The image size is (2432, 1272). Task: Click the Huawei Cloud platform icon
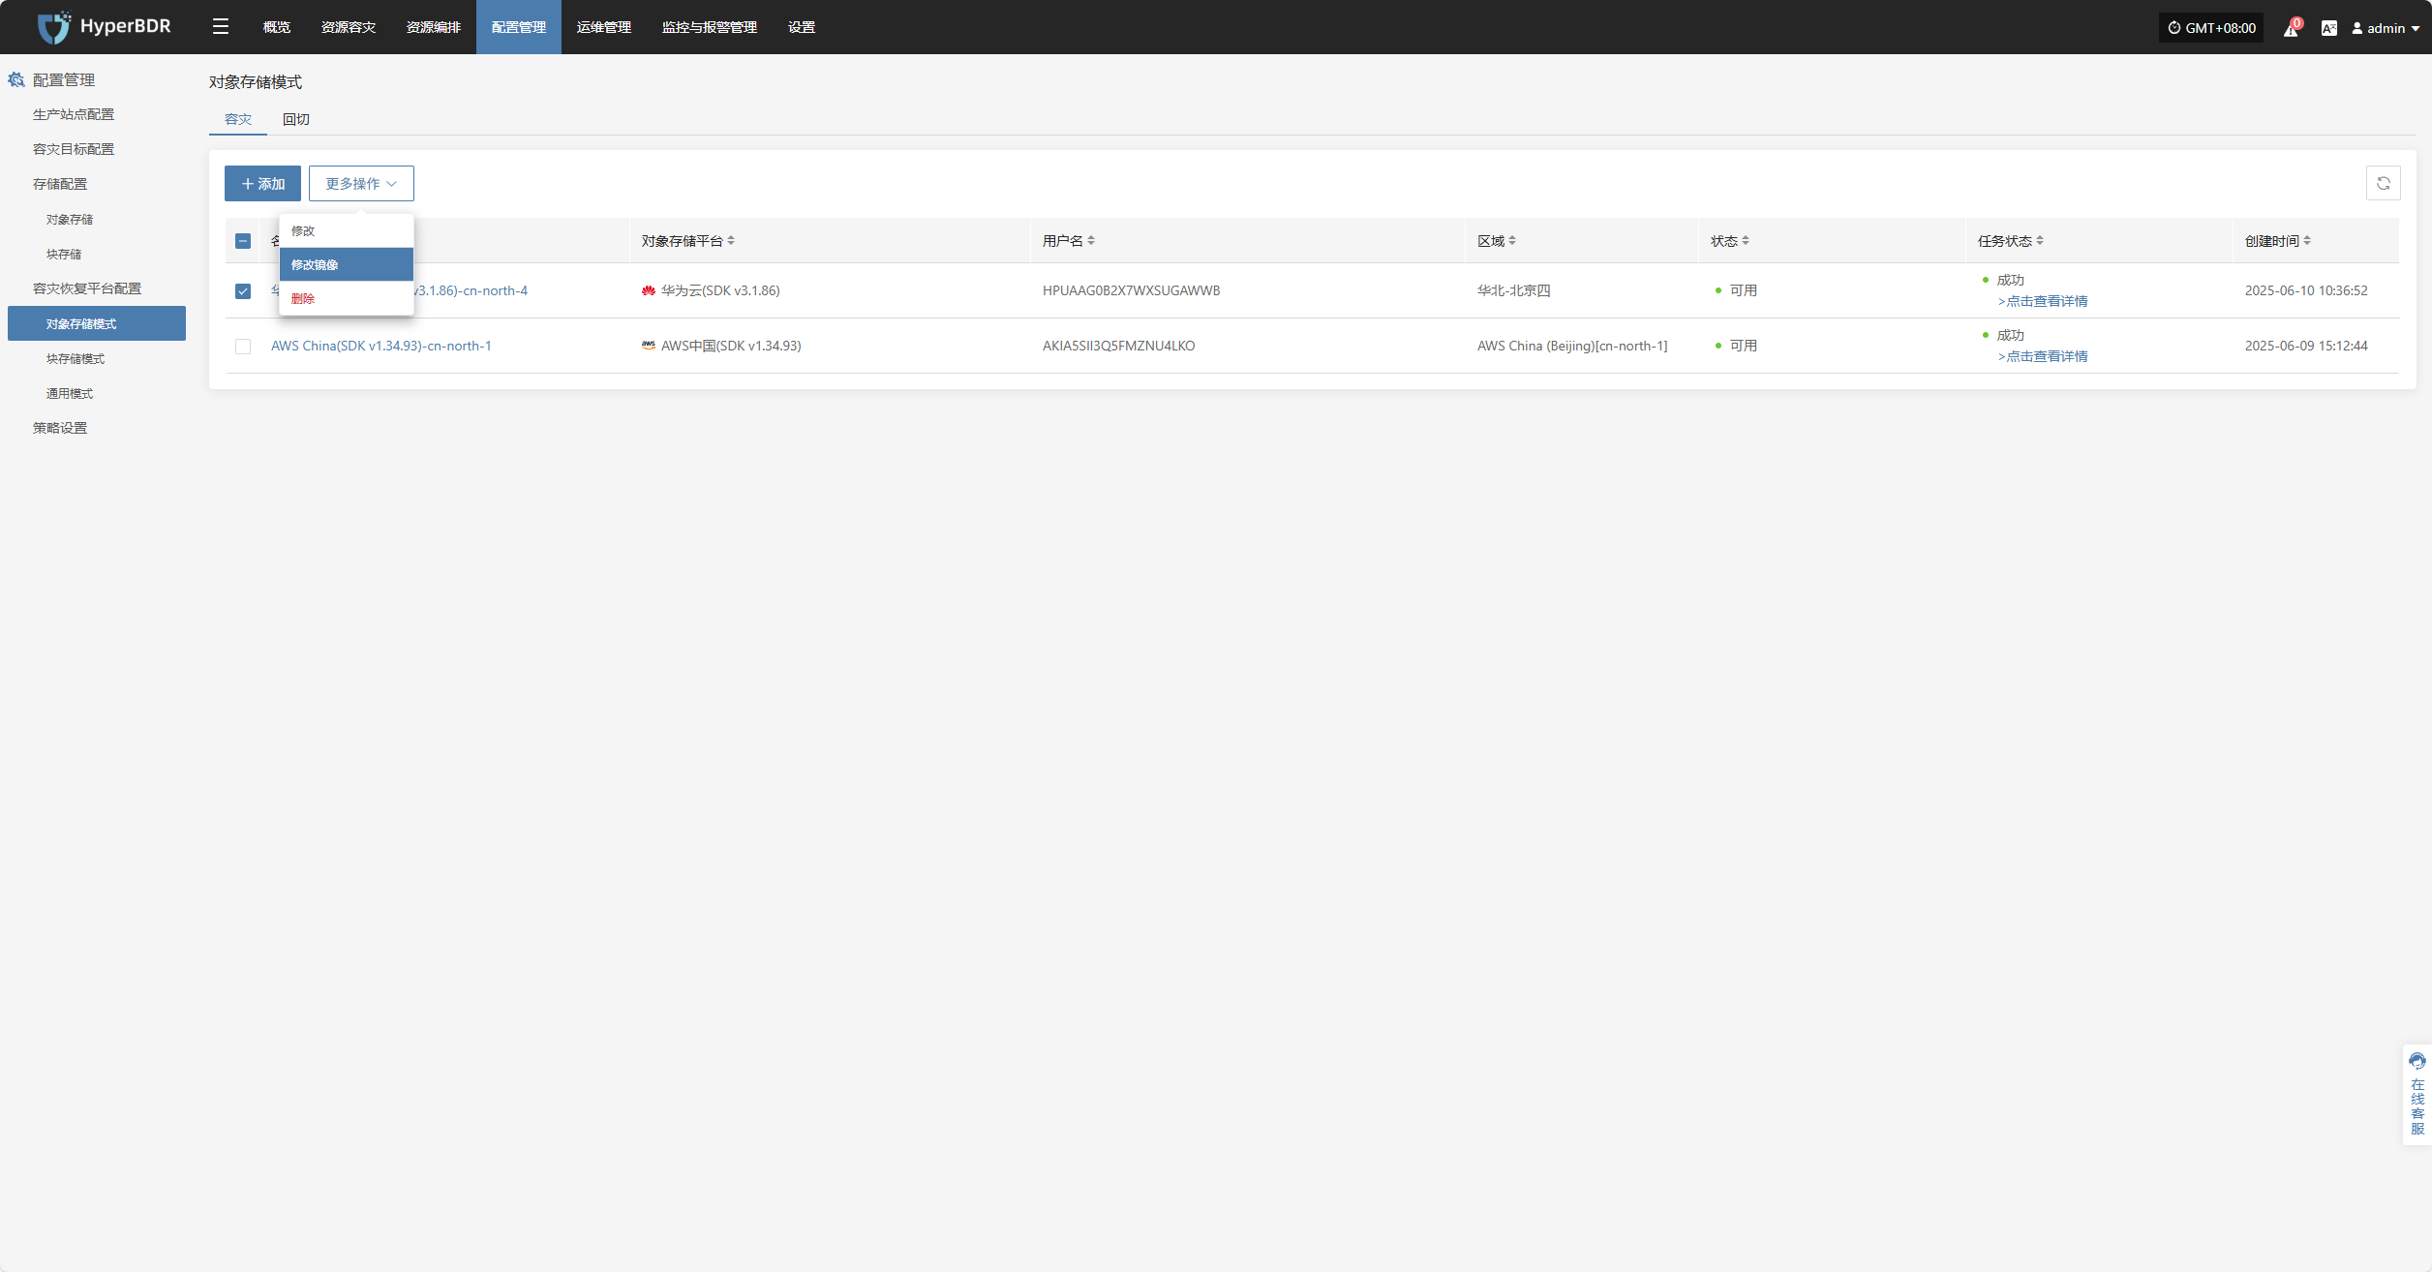[648, 290]
